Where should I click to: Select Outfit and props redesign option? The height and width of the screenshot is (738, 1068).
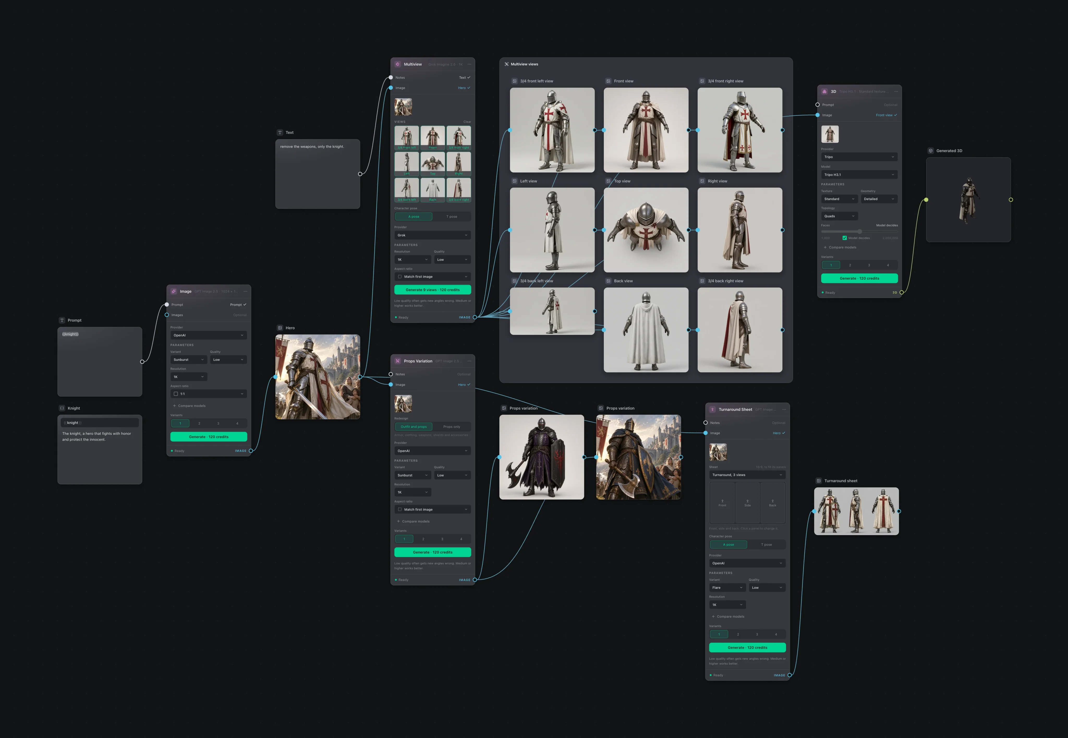point(414,427)
